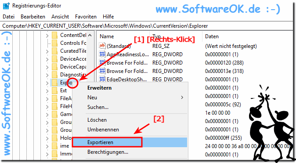Select the (Standard) value entry

pos(119,46)
